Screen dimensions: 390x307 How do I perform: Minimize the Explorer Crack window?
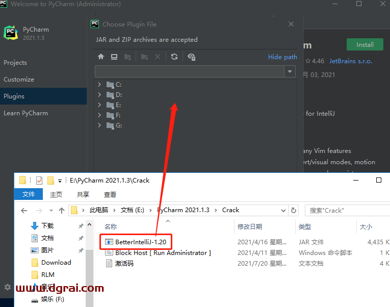click(x=356, y=180)
